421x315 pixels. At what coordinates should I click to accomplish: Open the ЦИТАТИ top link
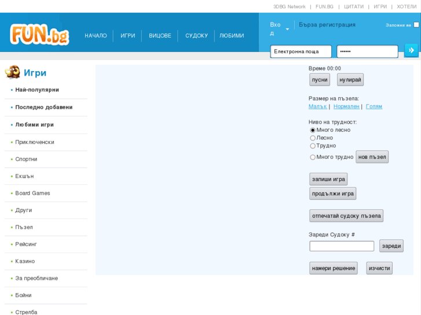(x=354, y=7)
